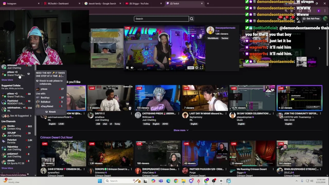Open options menu for CATFISHING PREDS stream

tap(179, 114)
